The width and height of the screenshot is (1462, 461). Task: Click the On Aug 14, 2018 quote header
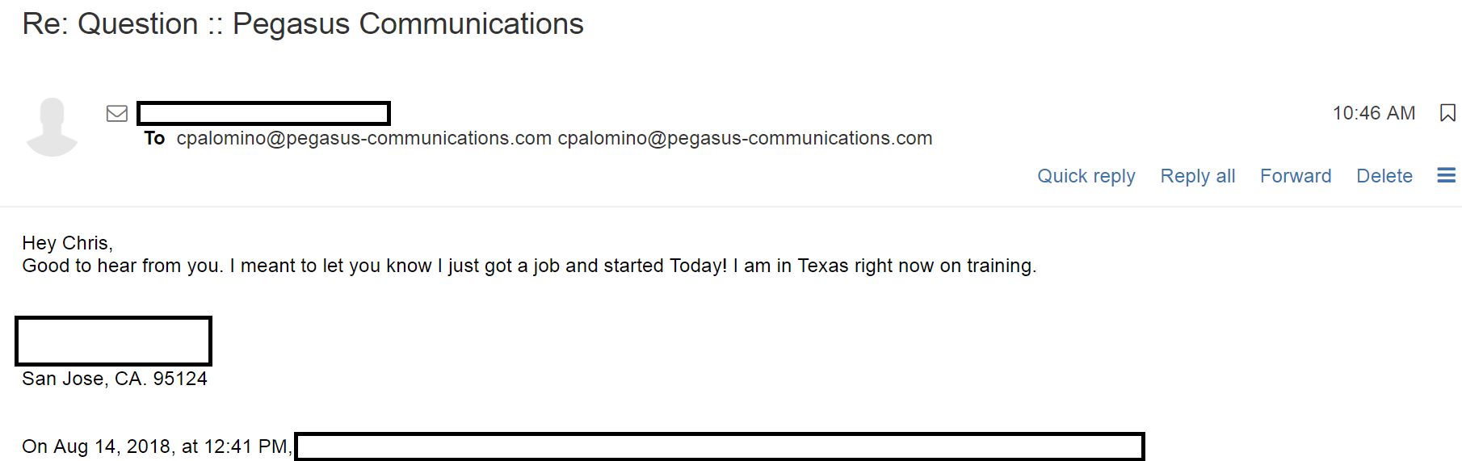[x=157, y=446]
